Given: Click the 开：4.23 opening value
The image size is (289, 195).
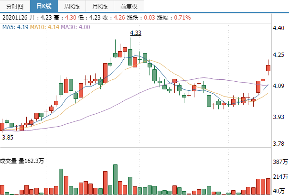Looking at the screenshot, I should (41, 18).
